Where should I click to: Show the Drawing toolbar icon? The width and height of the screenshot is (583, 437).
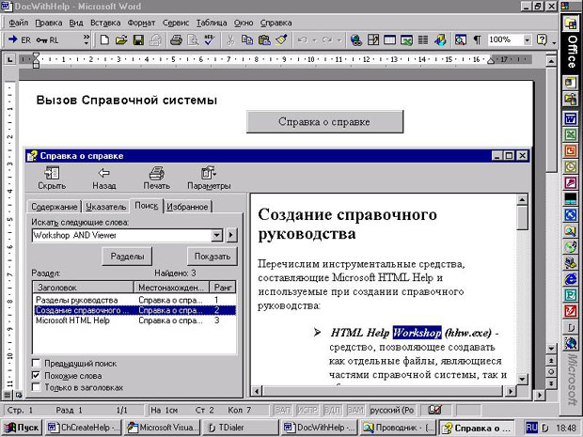point(440,39)
